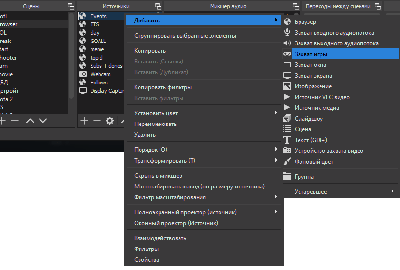The width and height of the screenshot is (400, 270).
Task: Undock the Микшер аудио panel via pop-out icon
Action: pyautogui.click(x=296, y=6)
